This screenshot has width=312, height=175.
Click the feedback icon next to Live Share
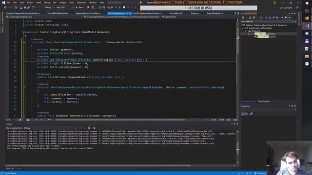(x=297, y=8)
